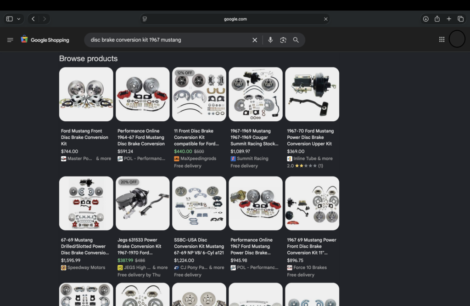Screen dimensions: 470x306
Task: Select the $440.00 sale price
Action: pyautogui.click(x=183, y=152)
